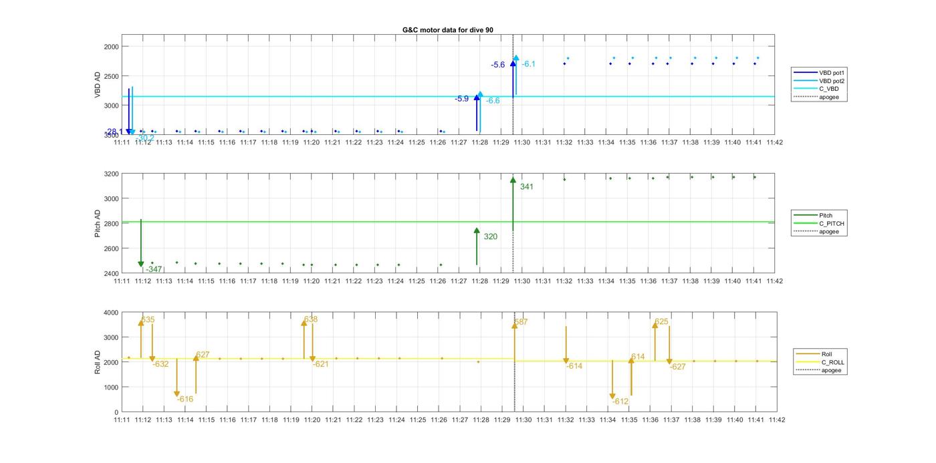This screenshot has height=463, width=936.
Task: Click the '4000' tick on the Roll axis
Action: [111, 313]
